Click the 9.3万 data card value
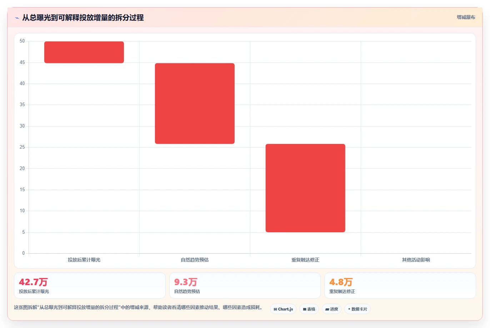The image size is (490, 328). pos(186,282)
